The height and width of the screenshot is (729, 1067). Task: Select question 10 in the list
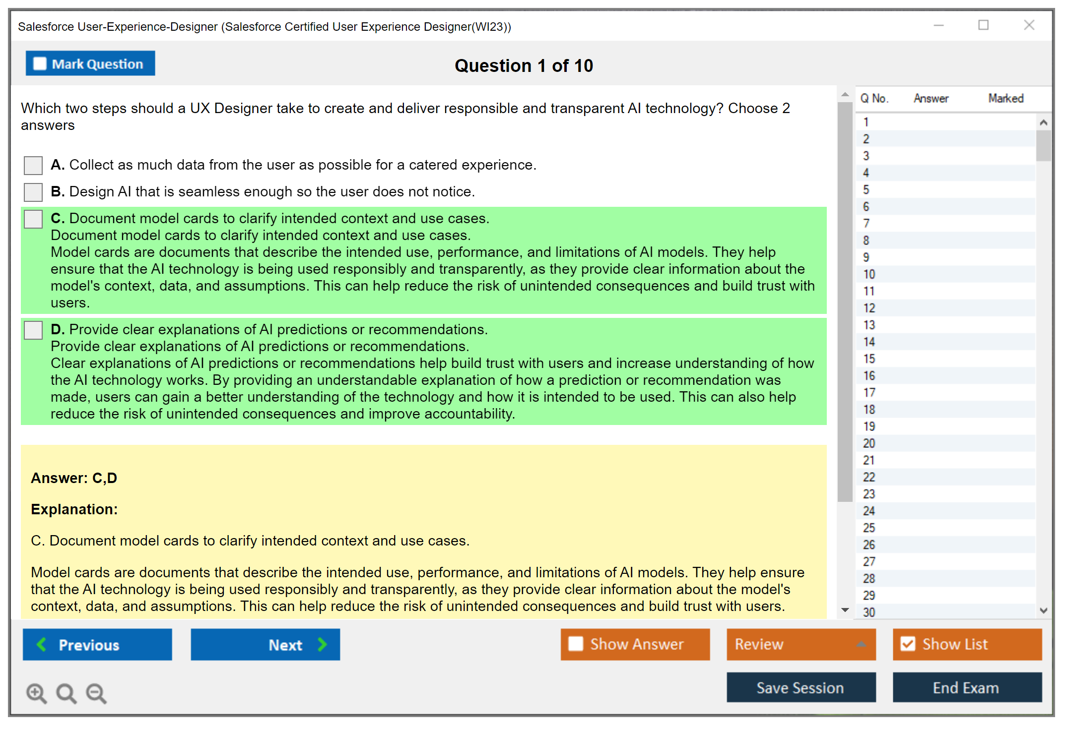pyautogui.click(x=869, y=274)
